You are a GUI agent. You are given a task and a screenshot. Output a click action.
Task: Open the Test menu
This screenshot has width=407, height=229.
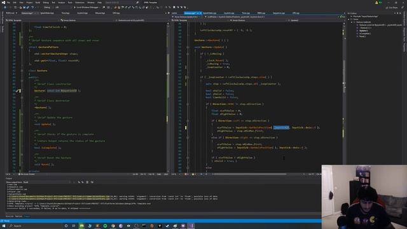(x=53, y=3)
